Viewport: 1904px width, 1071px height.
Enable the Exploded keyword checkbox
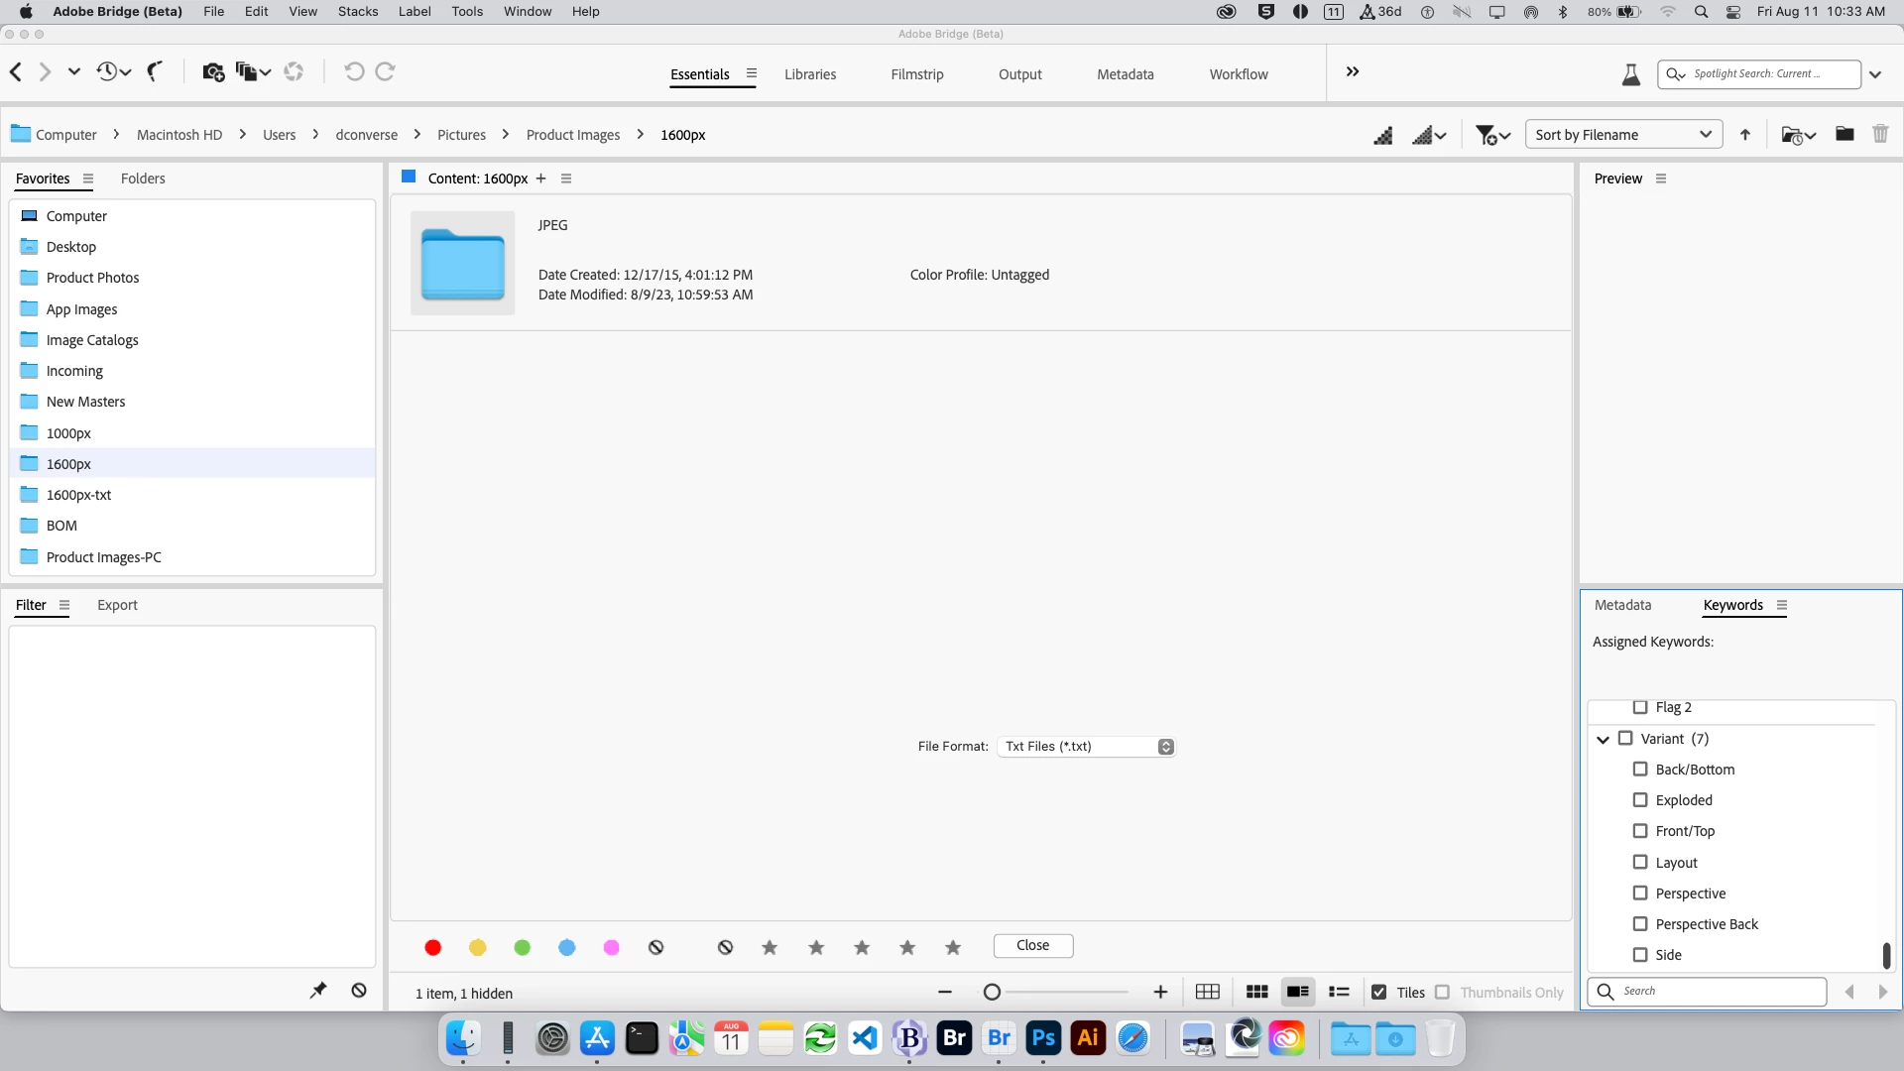point(1640,800)
